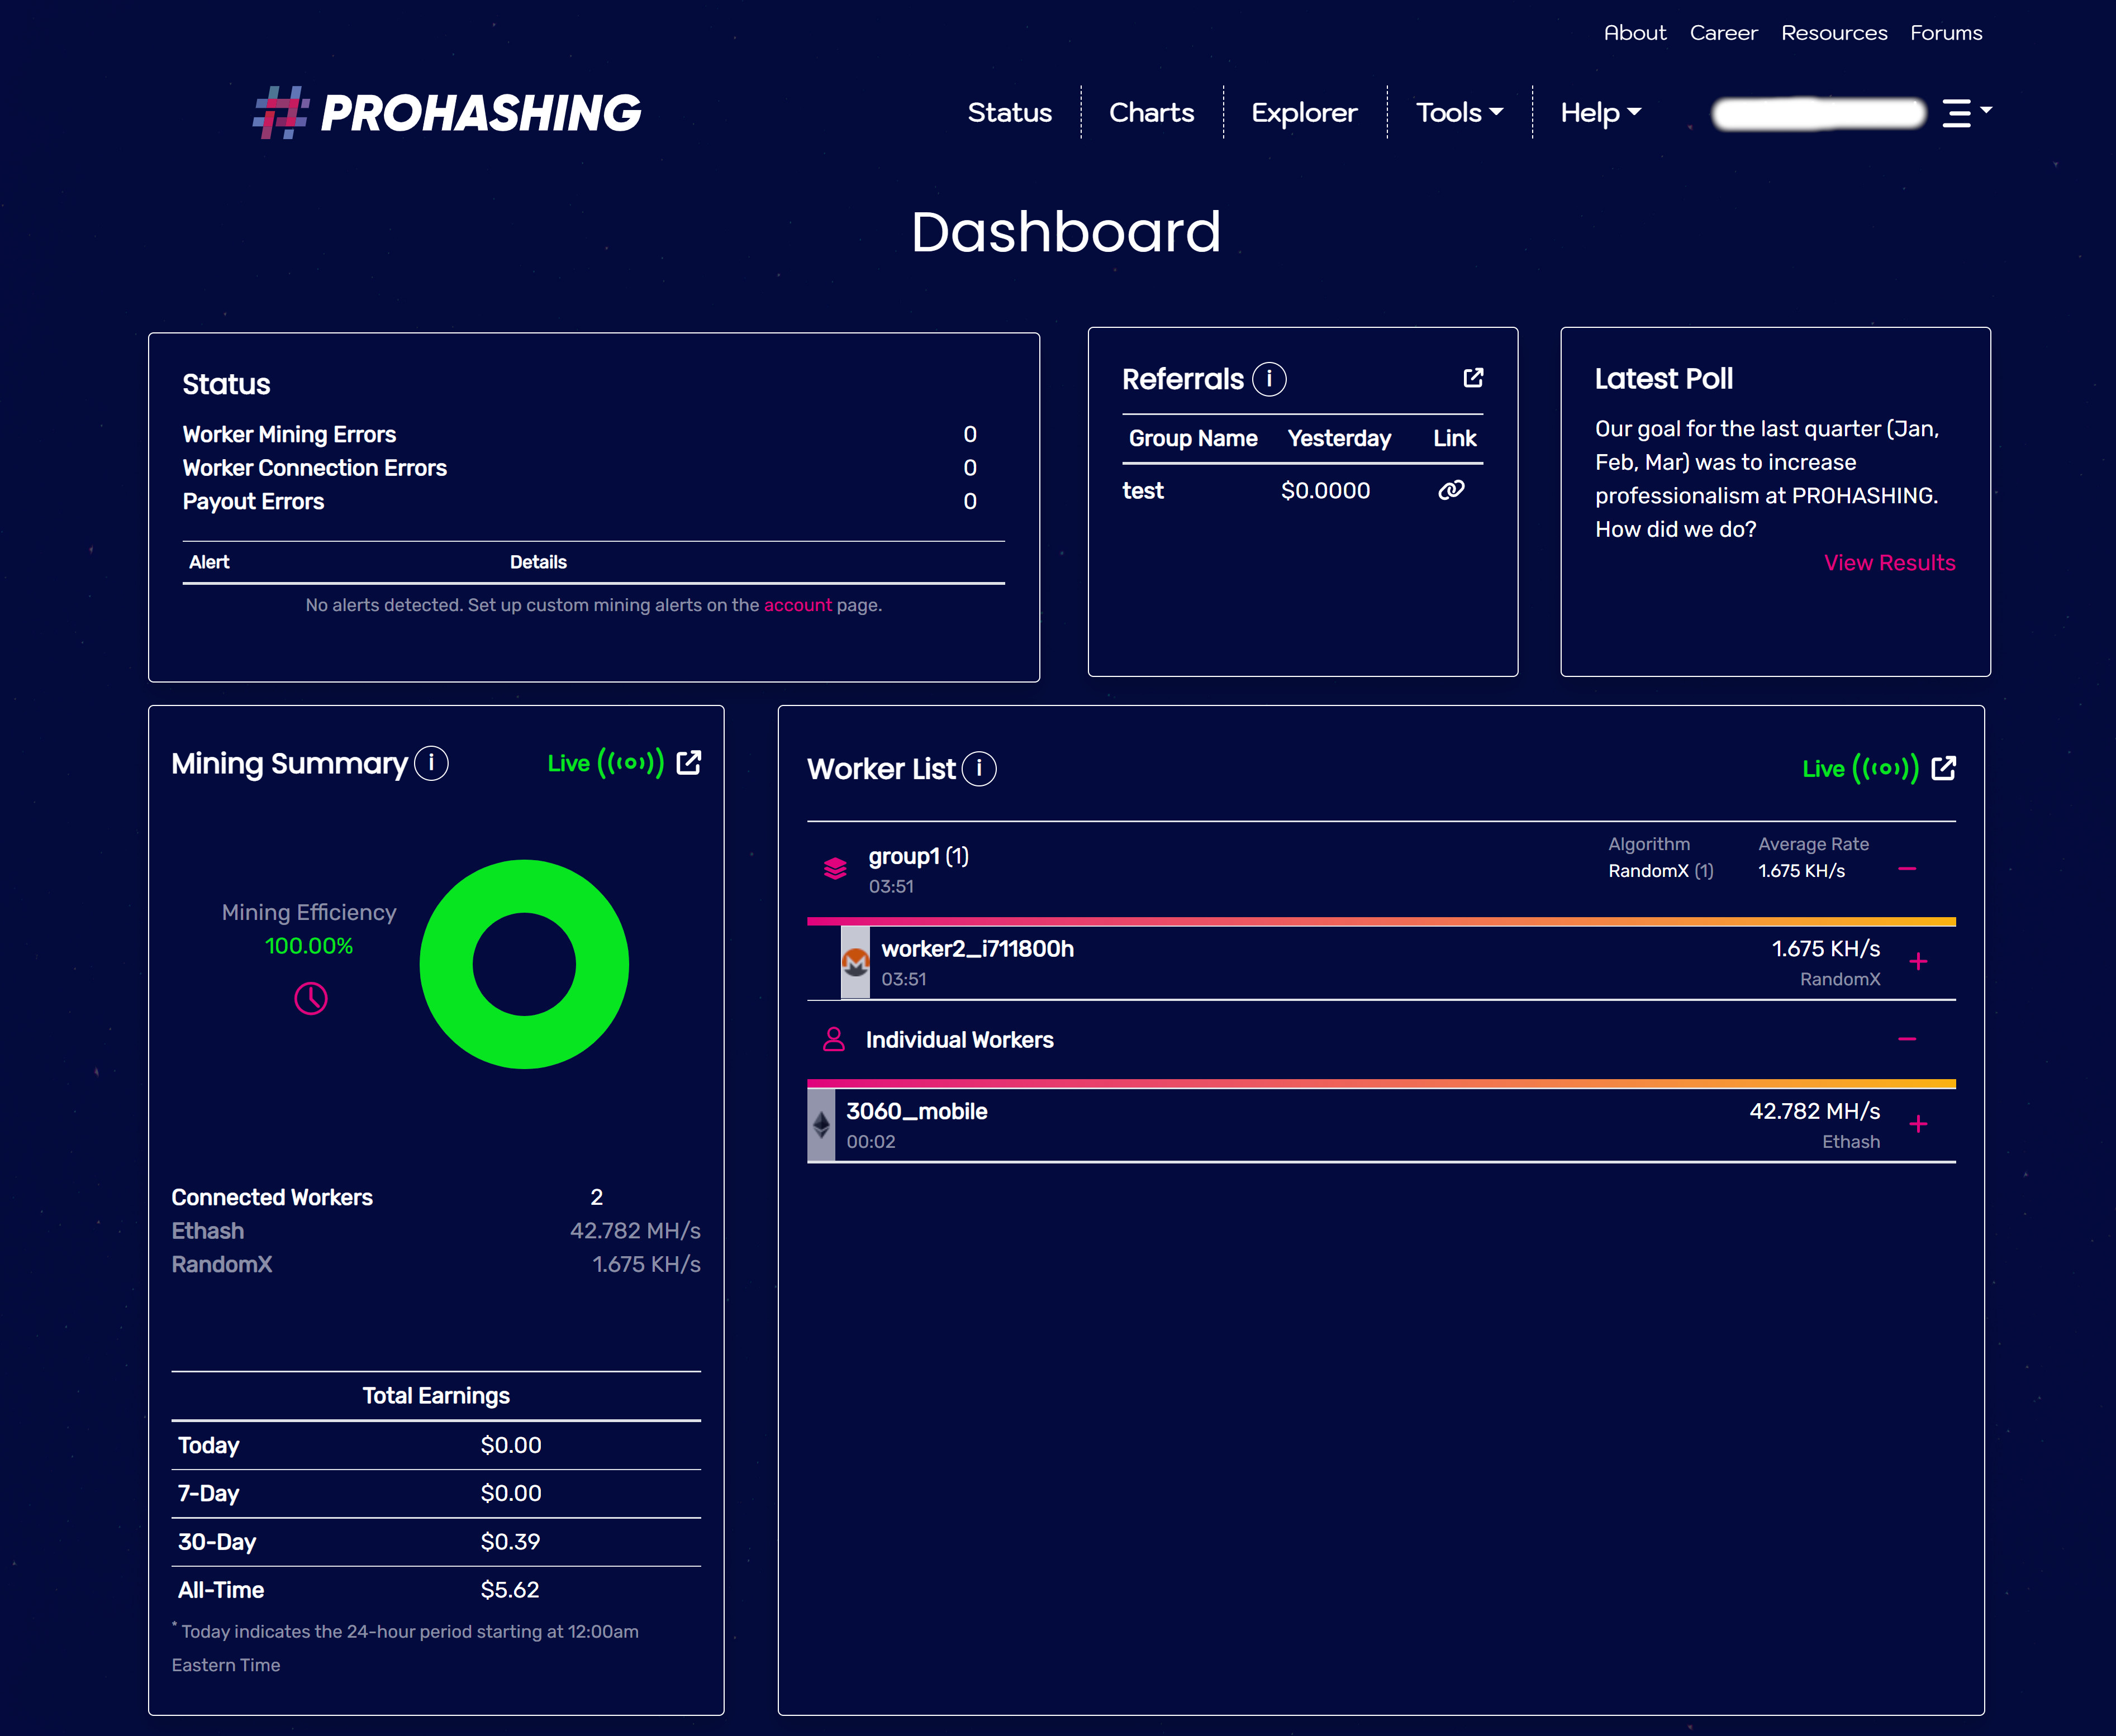Click the RandomX (1) algorithm label
This screenshot has height=1736, width=2116.
(x=1661, y=871)
